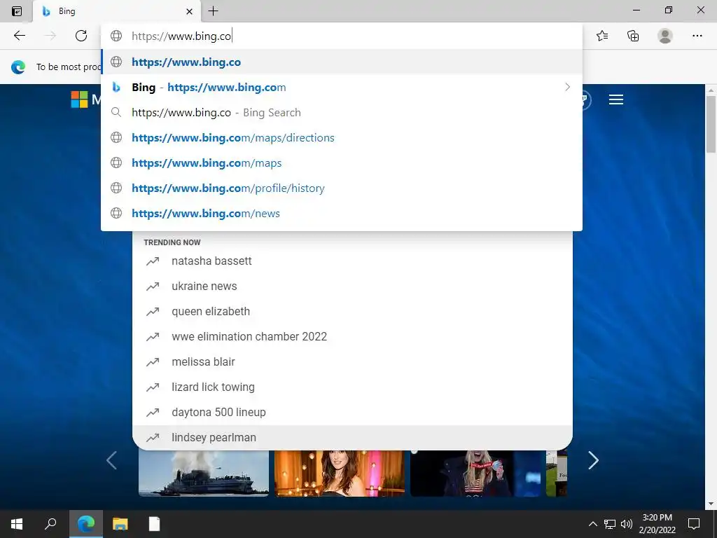This screenshot has height=538, width=717.
Task: Choose the Bing - https://www.bing.com suggestion
Action: pos(342,87)
